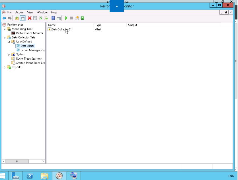The width and height of the screenshot is (238, 180).
Task: Click the green Start data collector button
Action: (66, 18)
